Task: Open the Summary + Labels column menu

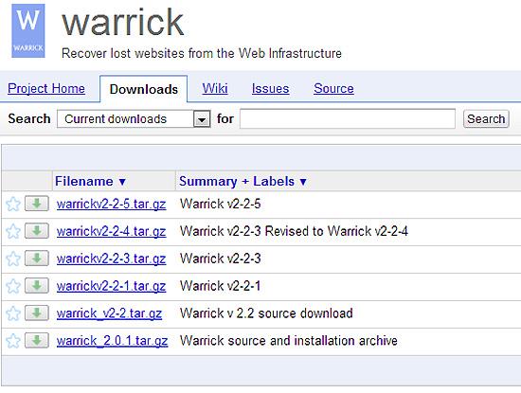Action: (243, 182)
